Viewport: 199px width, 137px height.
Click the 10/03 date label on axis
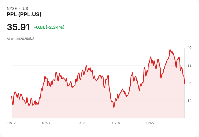tap(81, 123)
